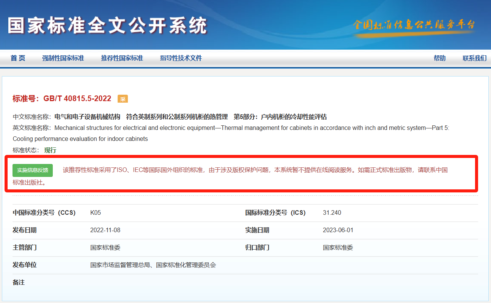Click the Chinese standard name in bold

[x=190, y=117]
